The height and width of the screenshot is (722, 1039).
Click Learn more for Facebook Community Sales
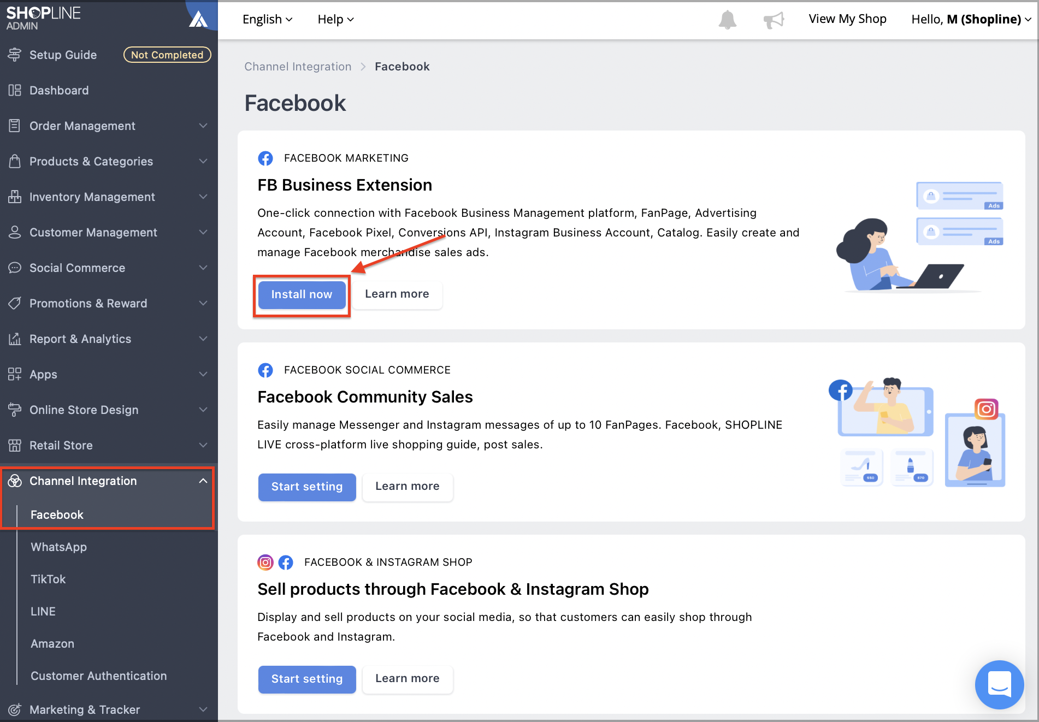[408, 486]
